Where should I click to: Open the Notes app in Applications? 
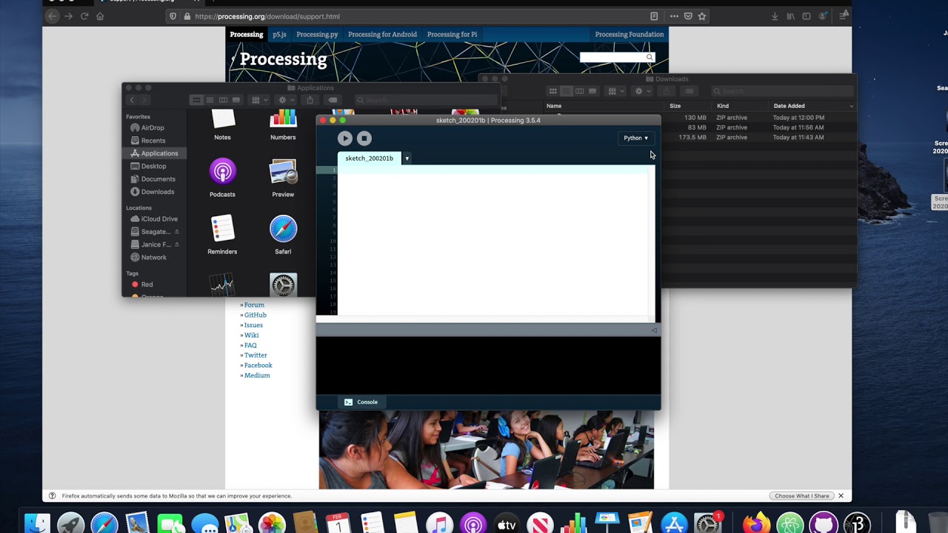pos(222,124)
